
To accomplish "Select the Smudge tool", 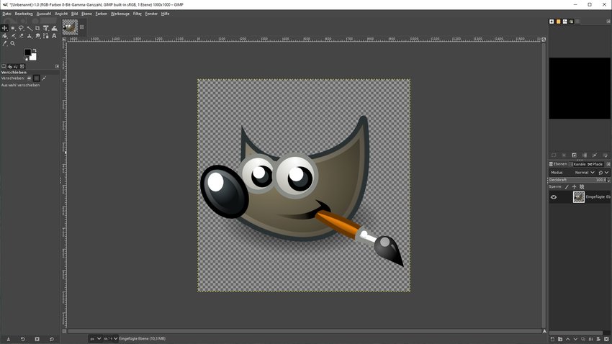I will [37, 36].
